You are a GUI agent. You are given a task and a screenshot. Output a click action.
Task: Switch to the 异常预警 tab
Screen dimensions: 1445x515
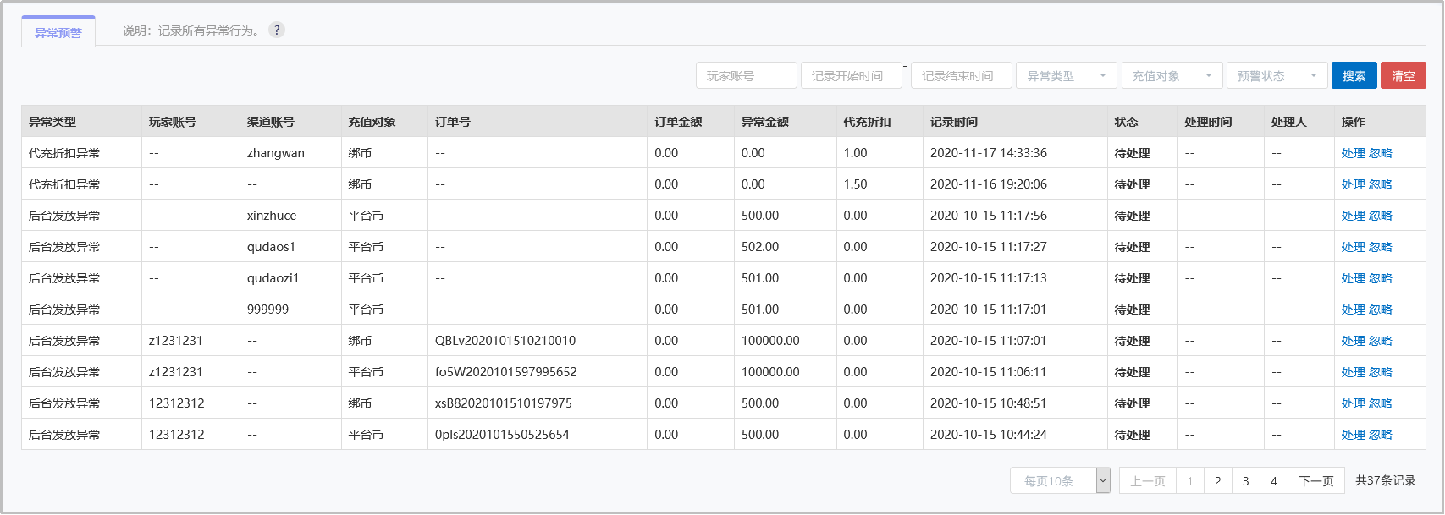tap(58, 32)
